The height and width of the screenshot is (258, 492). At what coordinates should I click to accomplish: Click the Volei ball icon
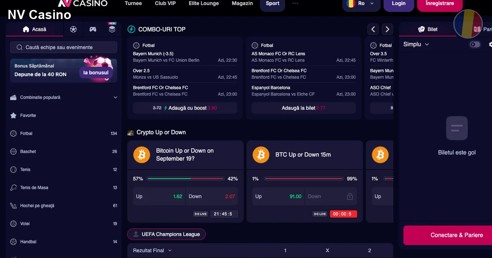[13, 224]
